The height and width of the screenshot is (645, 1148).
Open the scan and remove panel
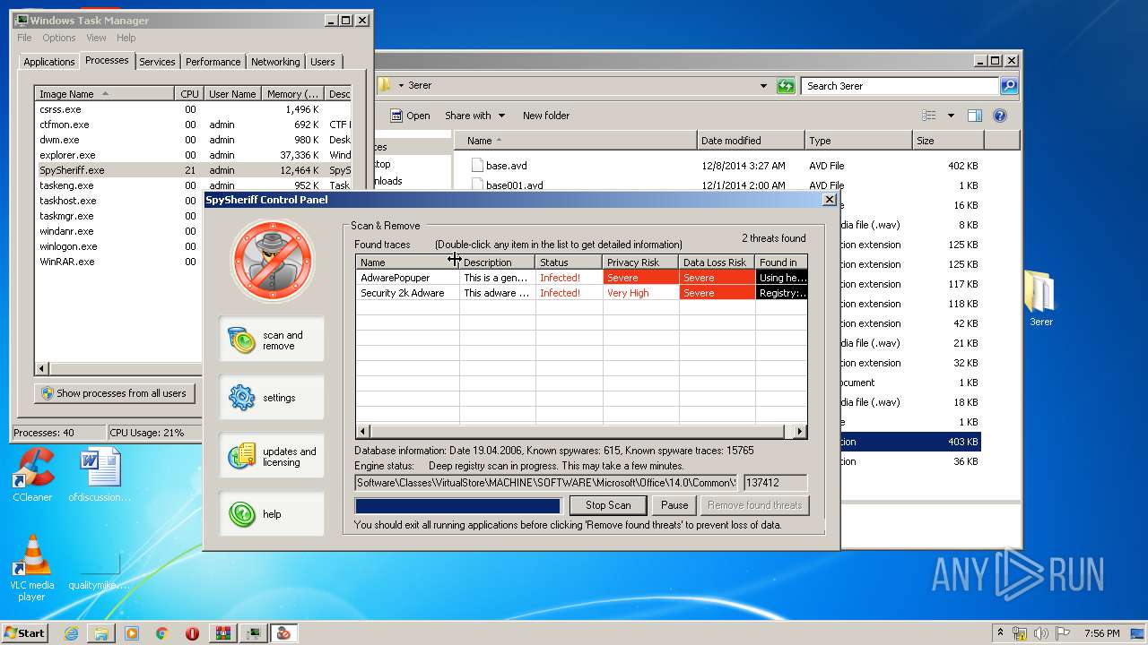271,340
